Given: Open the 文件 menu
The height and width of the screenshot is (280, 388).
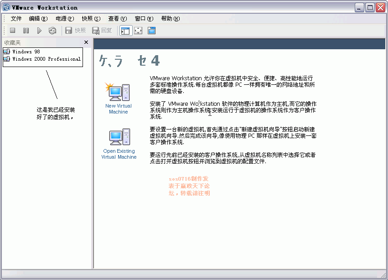Looking at the screenshot, I should 16,19.
